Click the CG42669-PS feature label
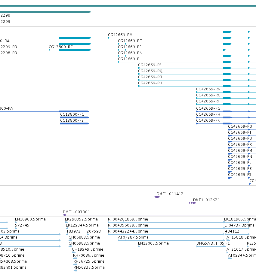Screen dimensions: 256x272 click(239, 175)
